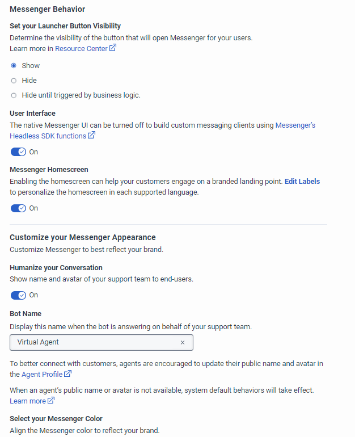Follow the Learn more link about defaults
This screenshot has width=355, height=437.
pos(28,401)
